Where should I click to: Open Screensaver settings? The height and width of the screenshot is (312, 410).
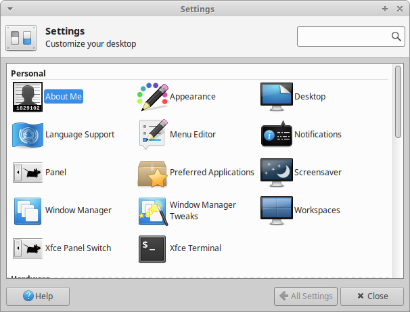(277, 173)
